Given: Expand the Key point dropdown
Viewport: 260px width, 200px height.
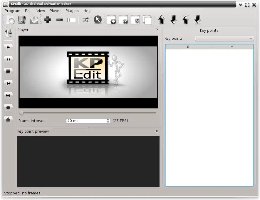Looking at the screenshot, I should 224,39.
